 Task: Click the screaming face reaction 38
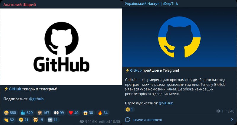coord(88,113)
